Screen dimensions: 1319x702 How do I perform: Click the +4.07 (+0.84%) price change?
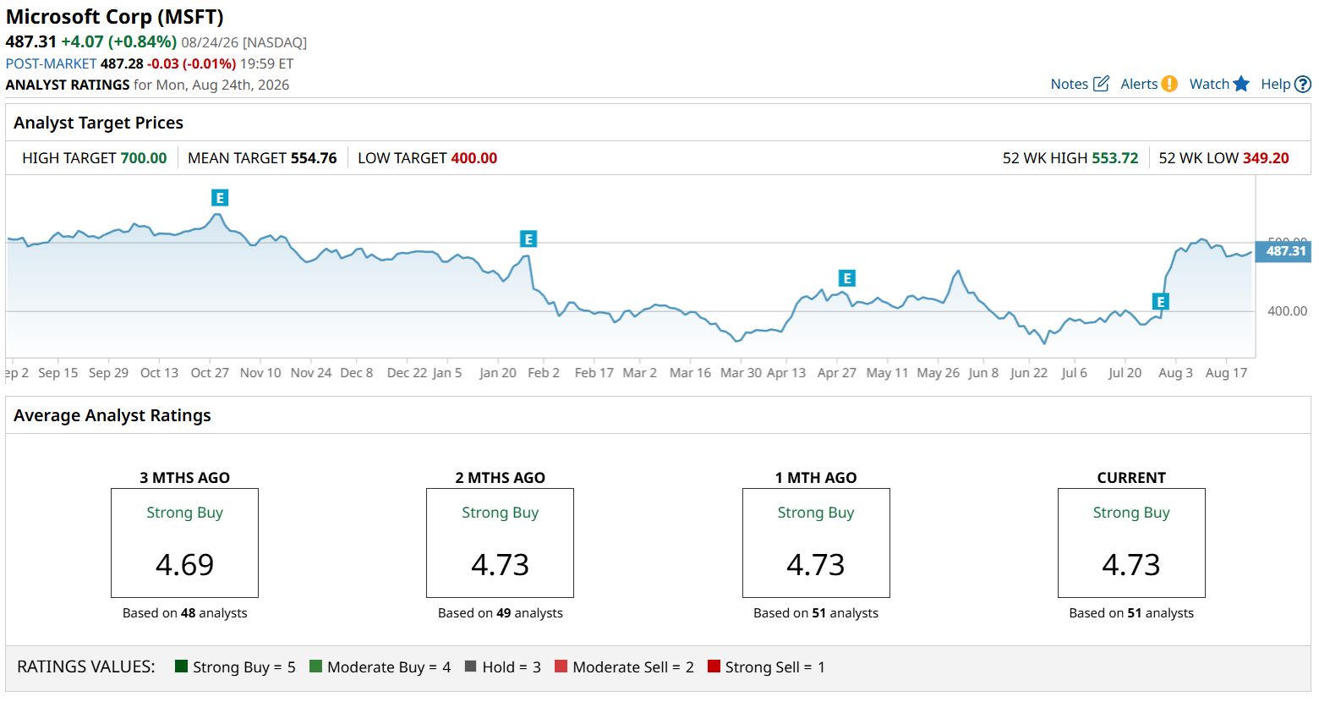tap(119, 41)
